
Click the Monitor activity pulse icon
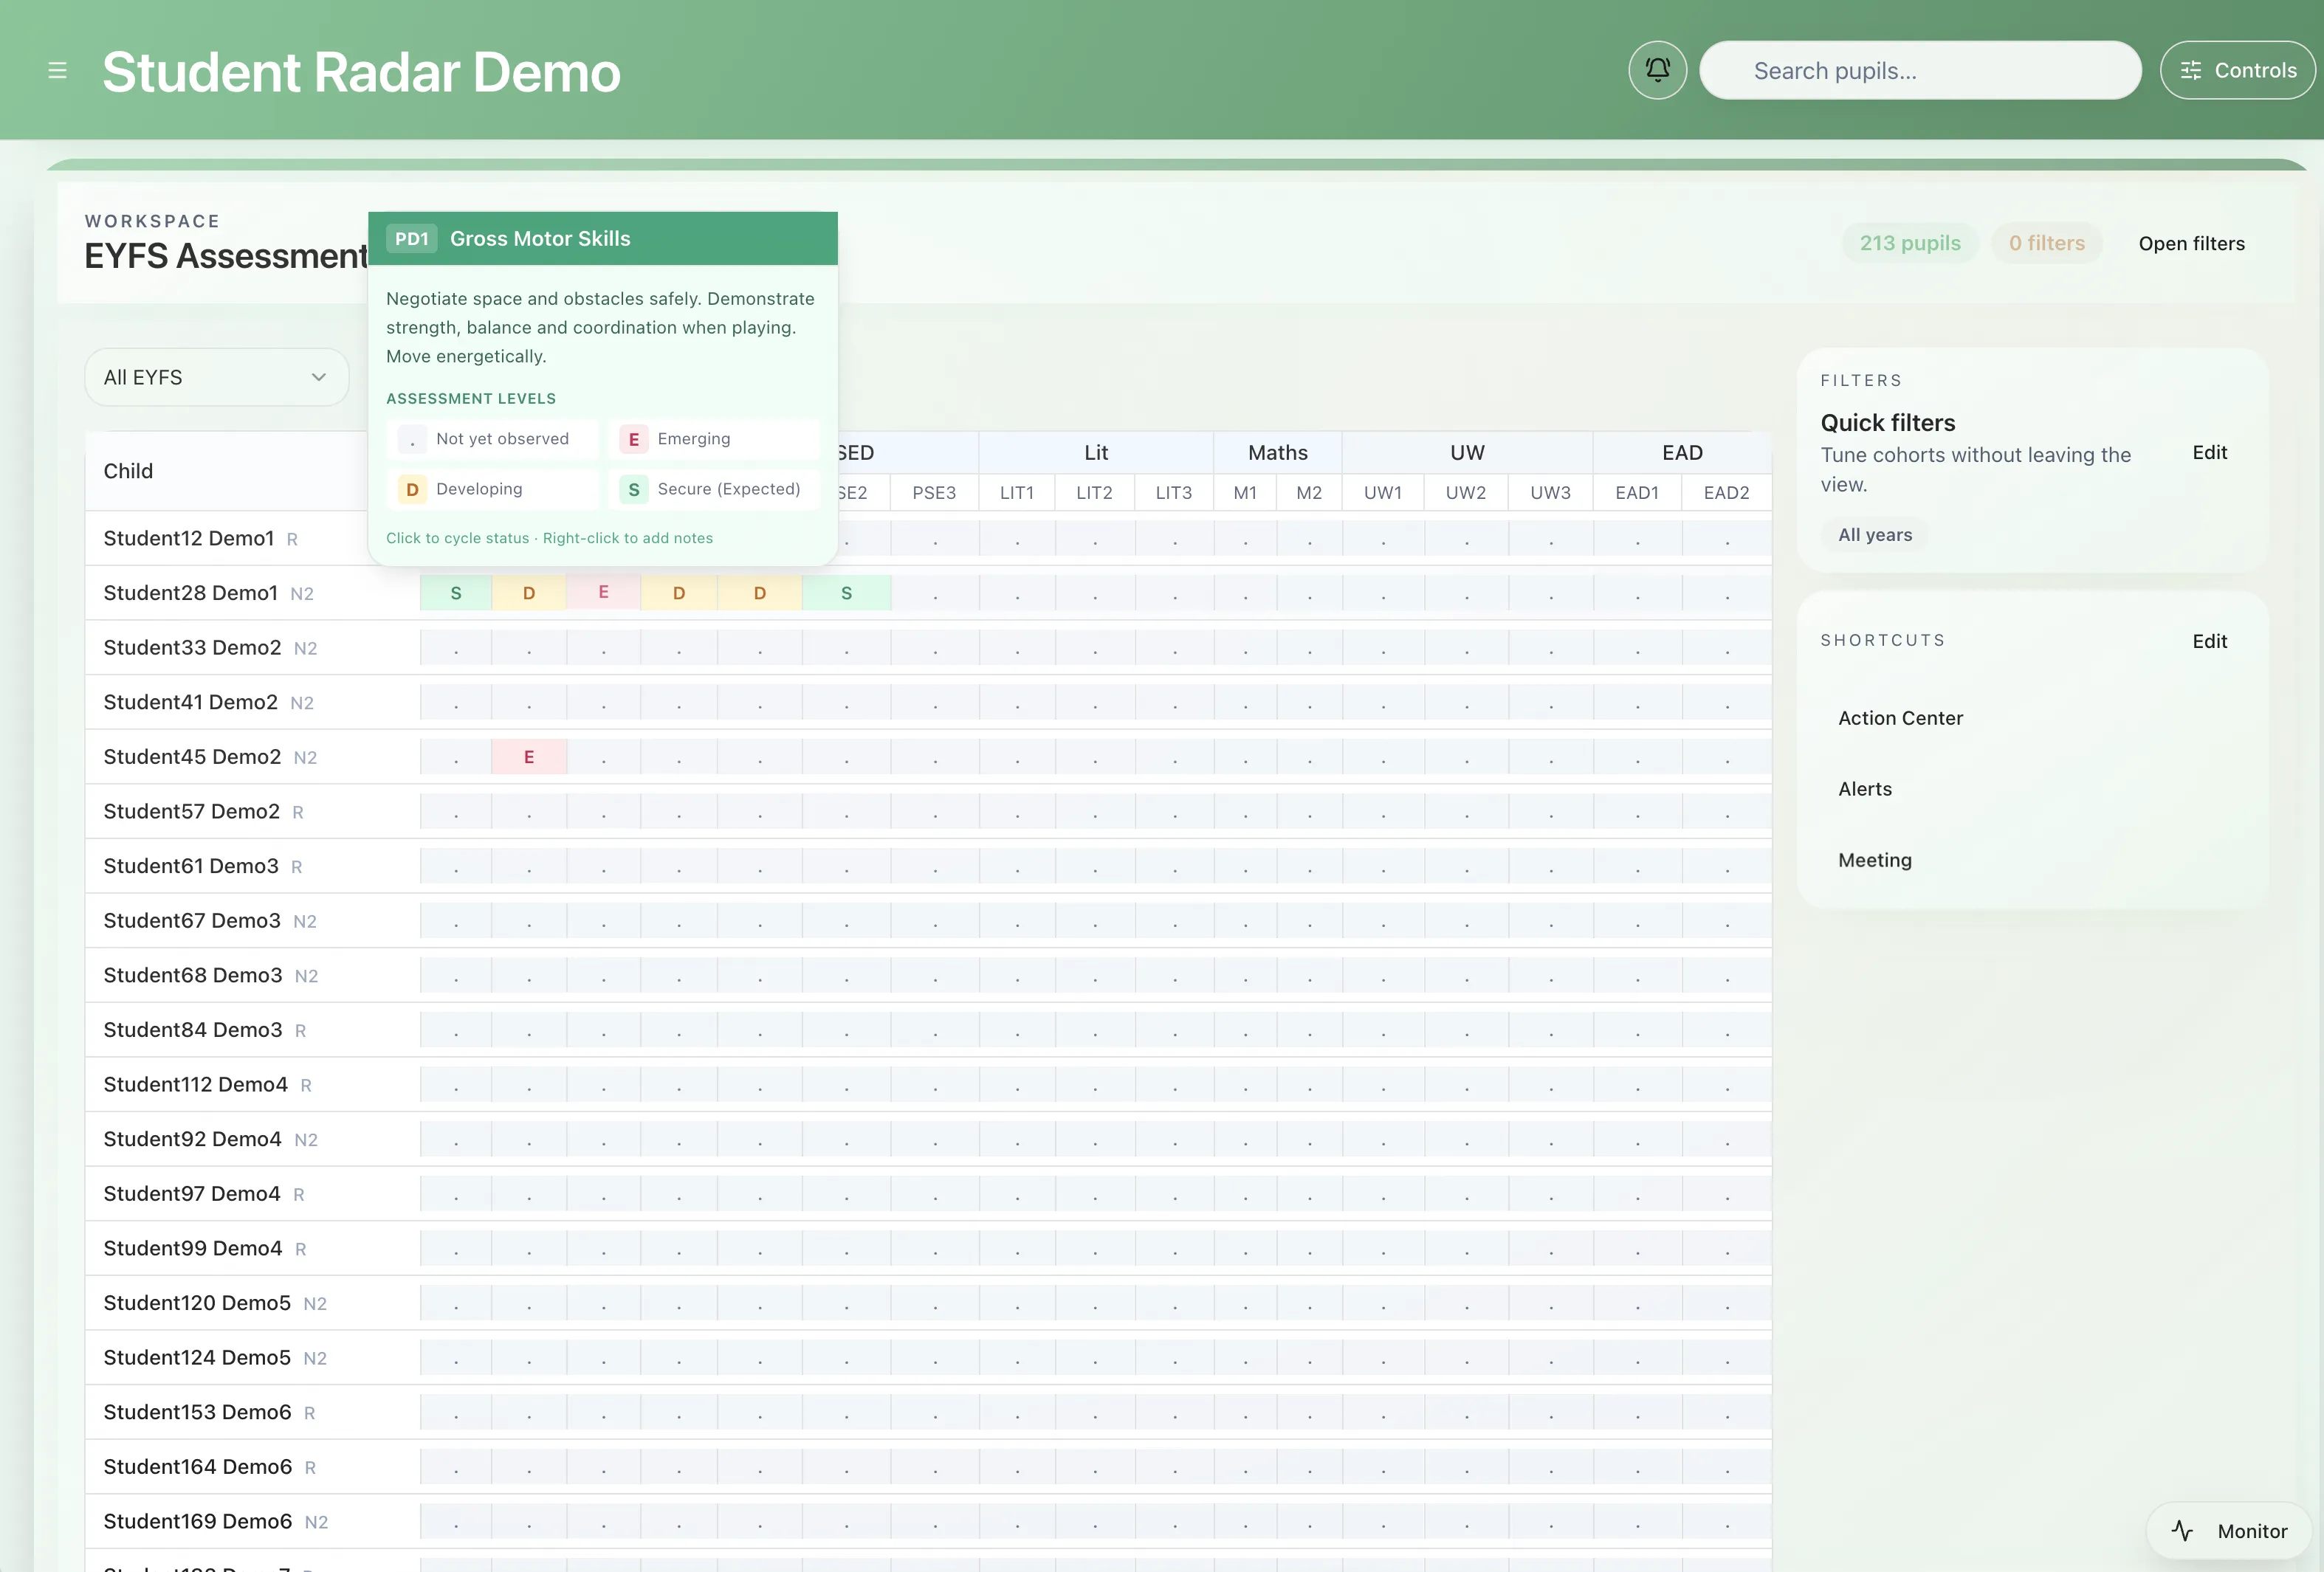tap(2182, 1530)
